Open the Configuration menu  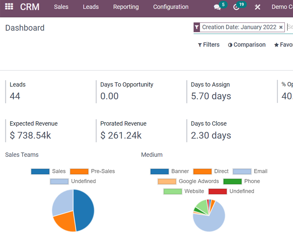171,7
